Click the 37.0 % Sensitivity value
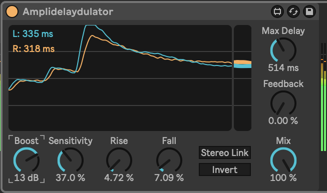327x193 pixels. pyautogui.click(x=71, y=178)
